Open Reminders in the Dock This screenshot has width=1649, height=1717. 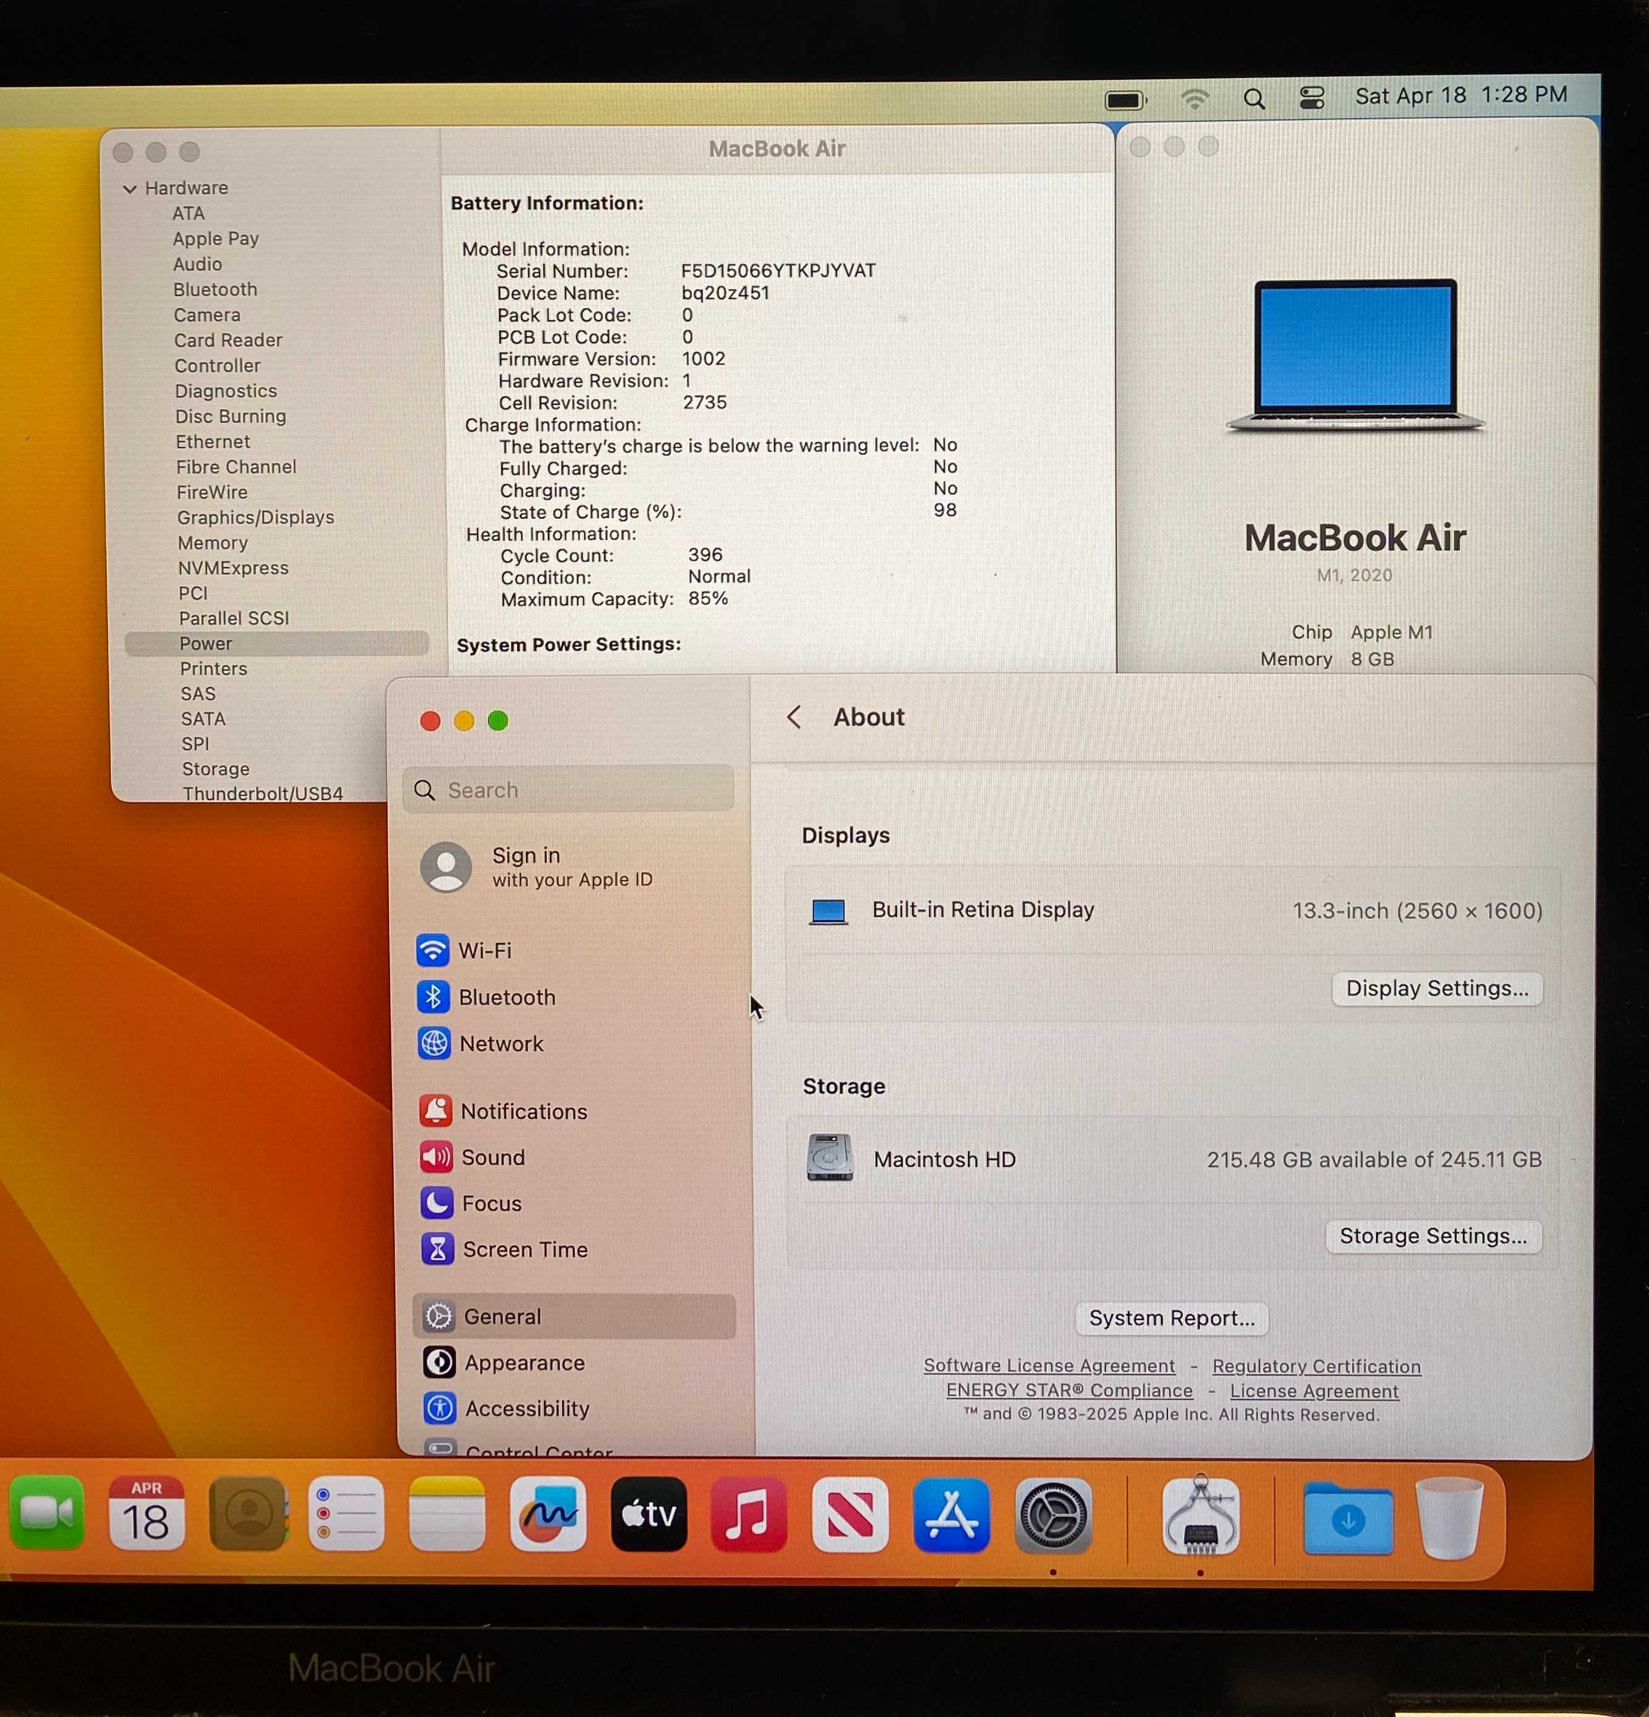(347, 1514)
